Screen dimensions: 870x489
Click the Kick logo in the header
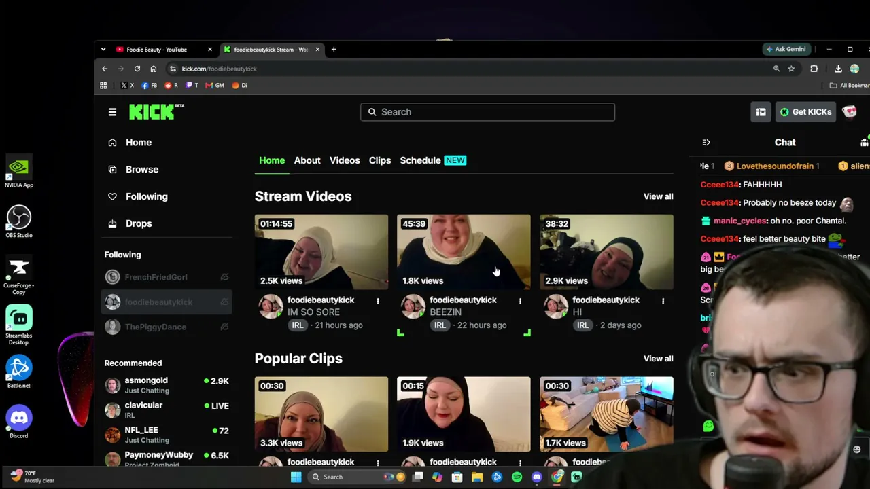pyautogui.click(x=156, y=112)
